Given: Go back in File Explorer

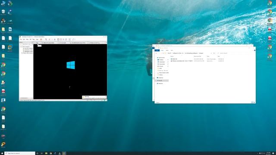Looking at the screenshot, I should click(156, 53).
